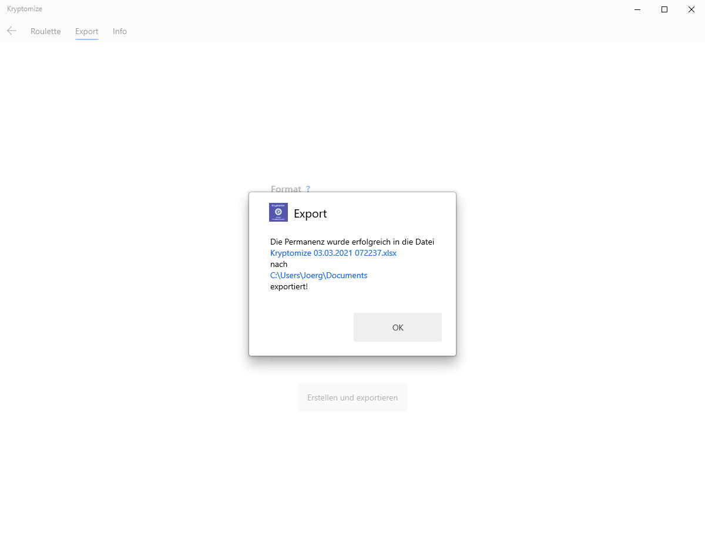
Task: Switch to the Roulette tab
Action: tap(46, 31)
